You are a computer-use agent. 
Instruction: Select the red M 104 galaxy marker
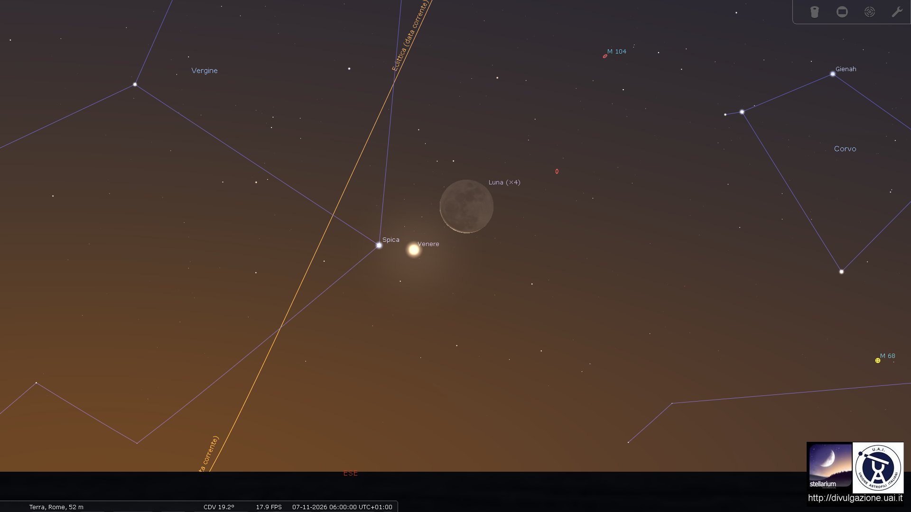605,56
